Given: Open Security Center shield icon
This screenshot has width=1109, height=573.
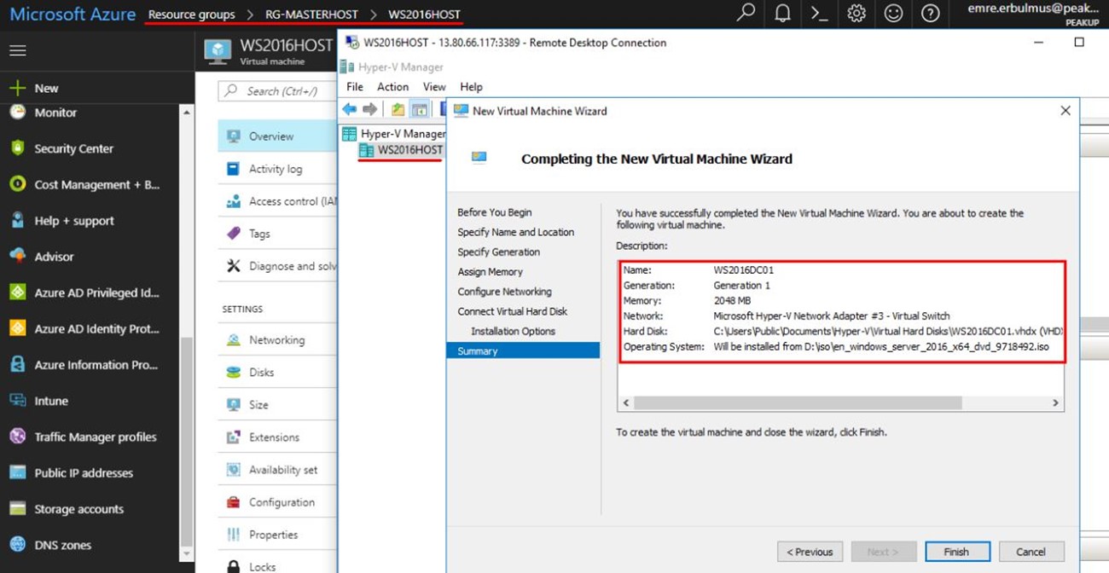Looking at the screenshot, I should coord(17,148).
